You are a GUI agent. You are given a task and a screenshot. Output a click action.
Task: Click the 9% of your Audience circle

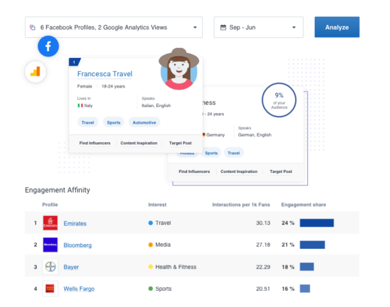[279, 100]
